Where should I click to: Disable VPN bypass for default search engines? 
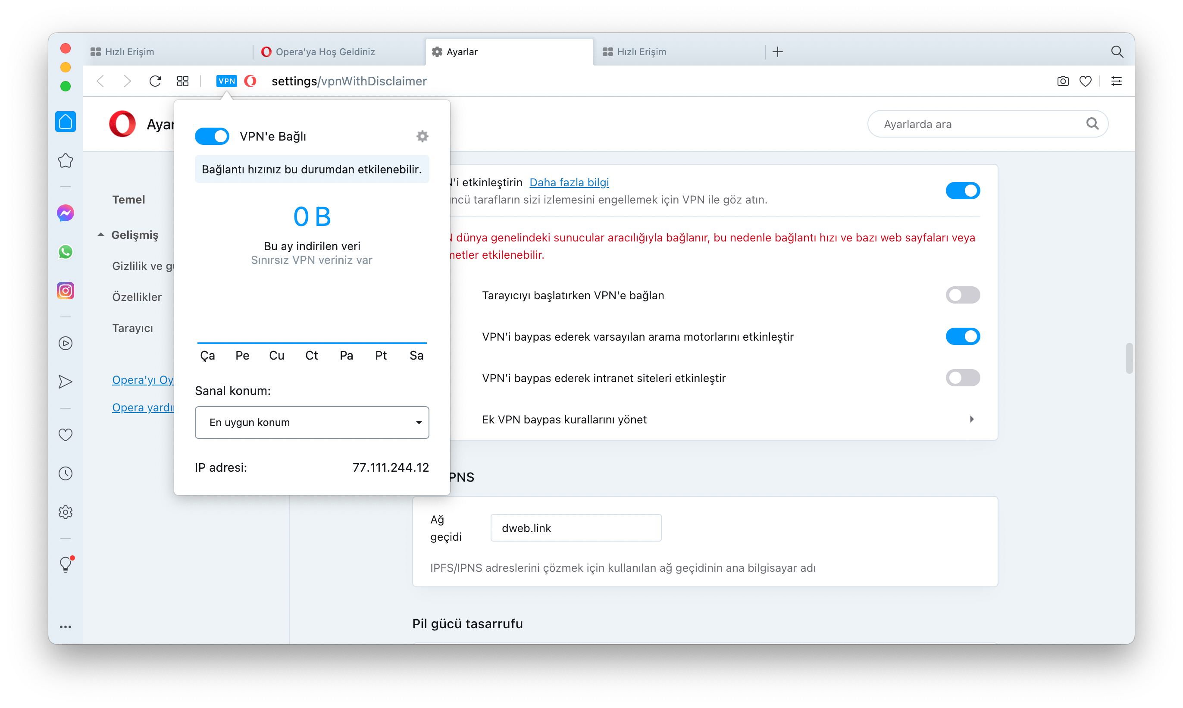[962, 336]
